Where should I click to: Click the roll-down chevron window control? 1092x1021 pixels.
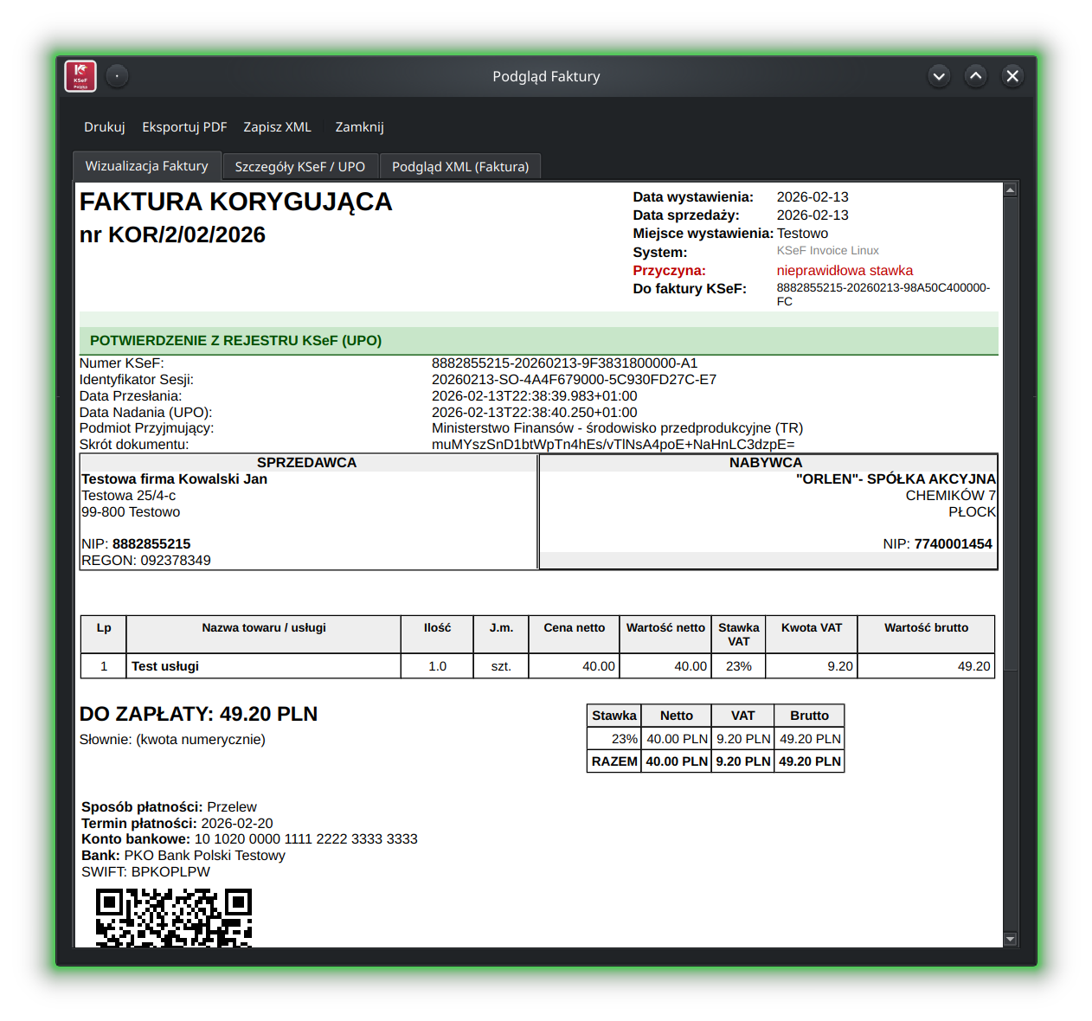click(939, 76)
